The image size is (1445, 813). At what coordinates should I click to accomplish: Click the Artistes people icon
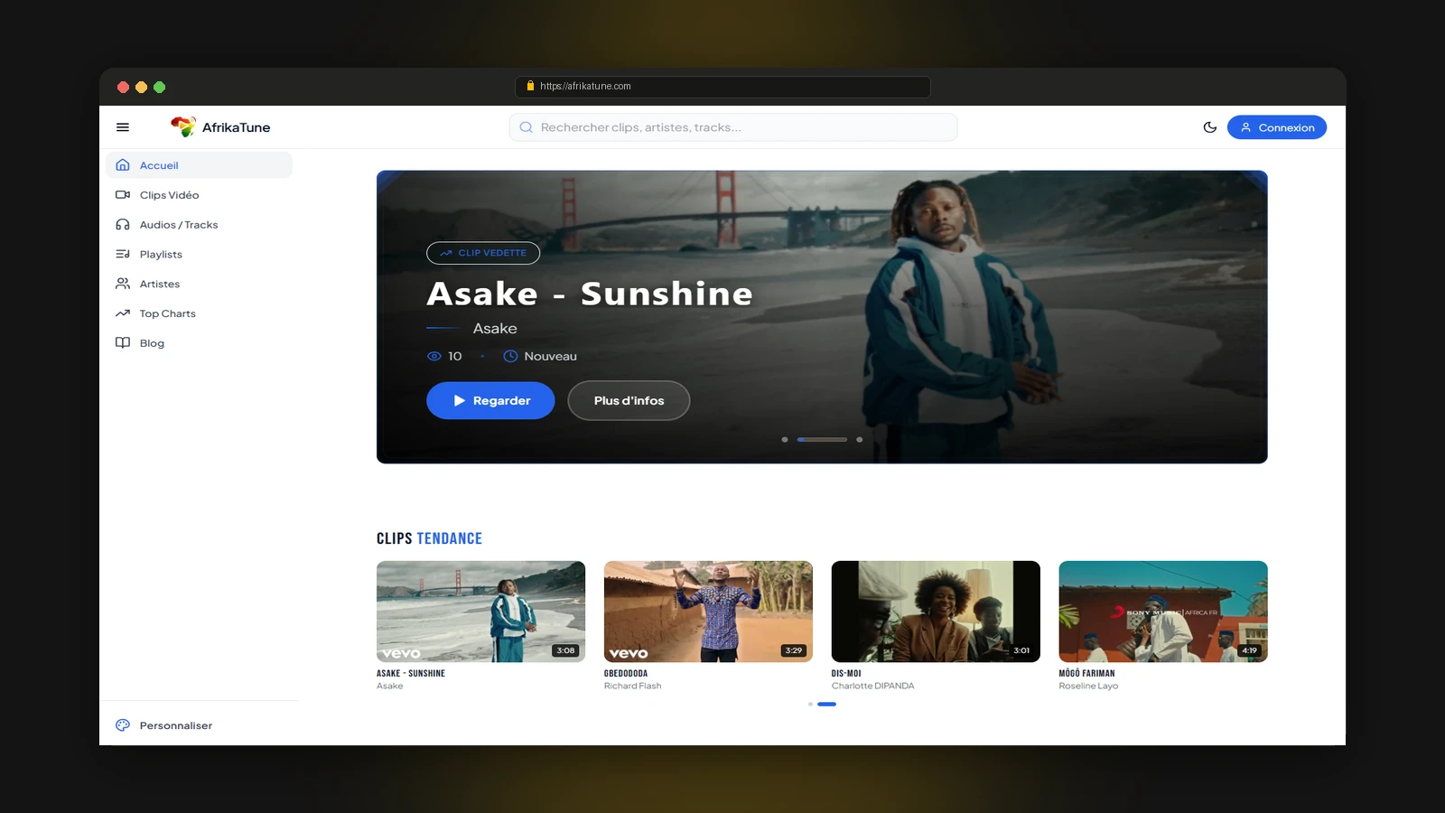[123, 284]
